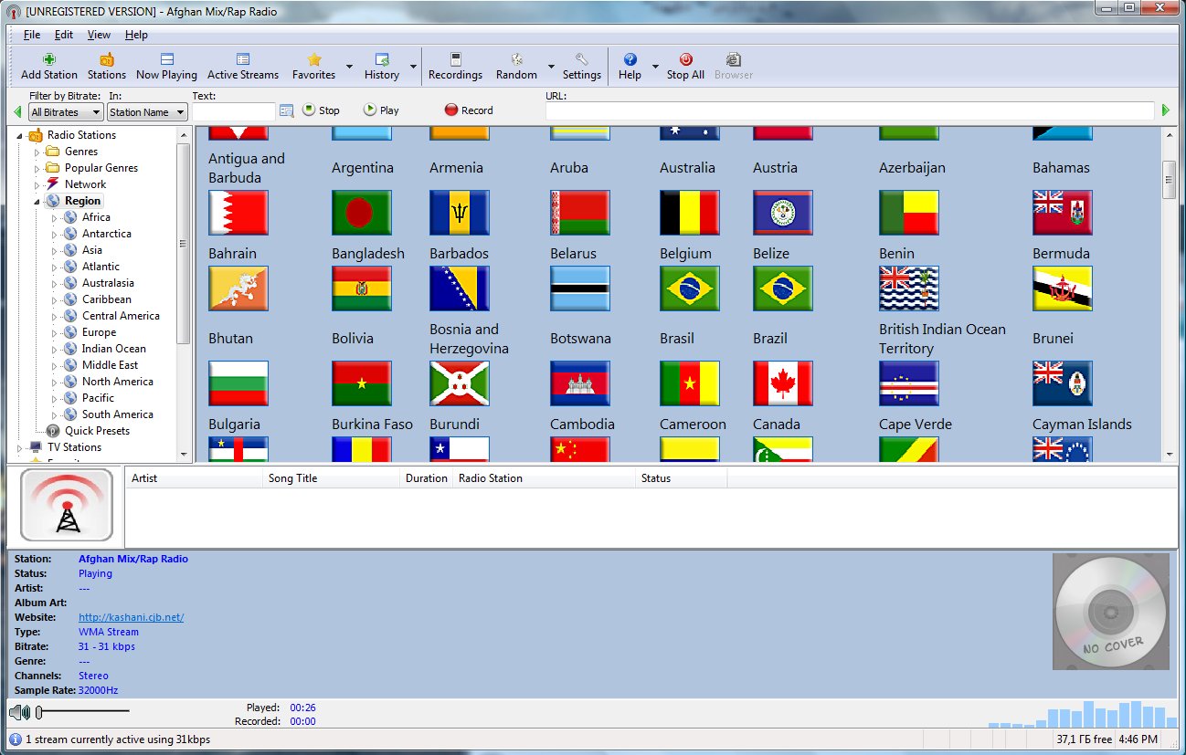Click the Song Title column header

coord(331,477)
